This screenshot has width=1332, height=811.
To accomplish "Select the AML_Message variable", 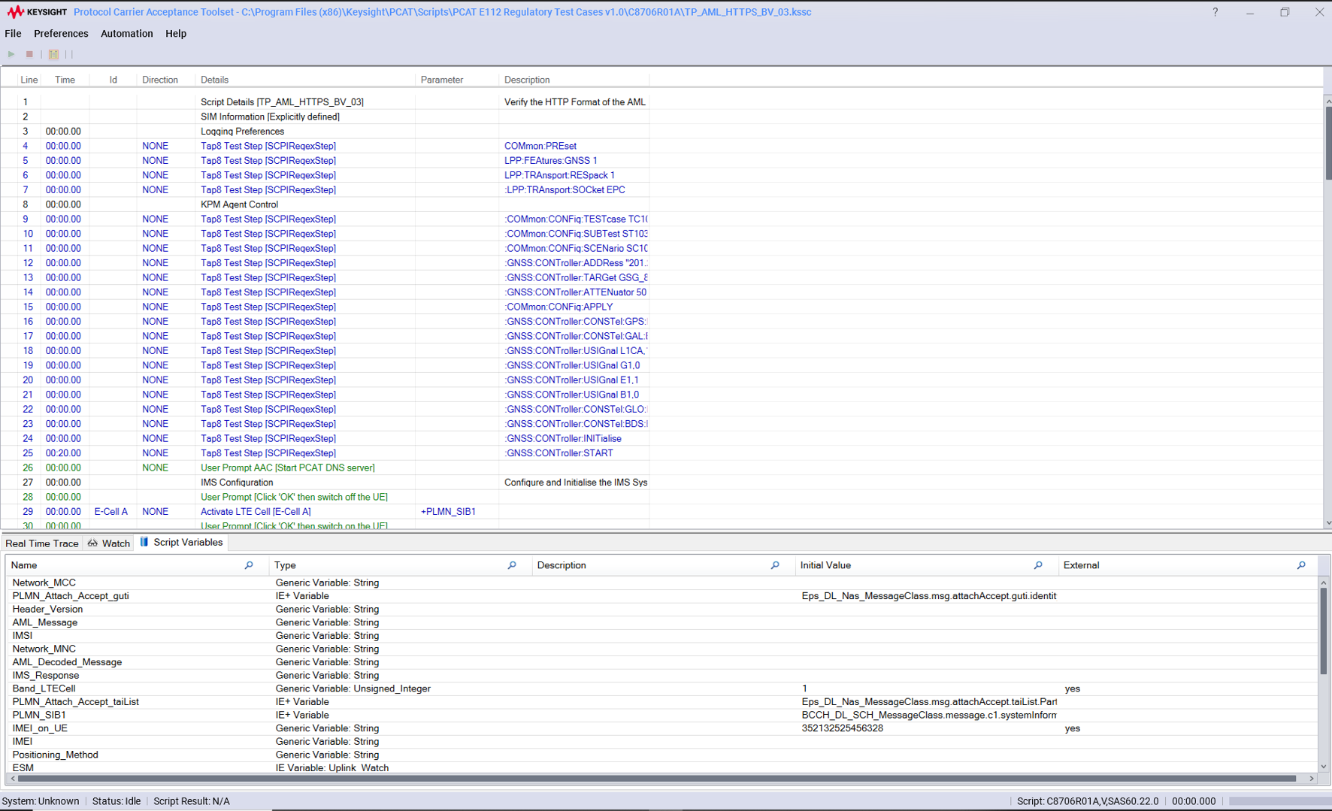I will click(662, 622).
